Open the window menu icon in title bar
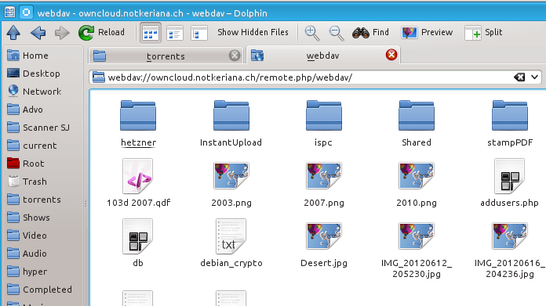Image resolution: width=546 pixels, height=306 pixels. tap(9, 13)
